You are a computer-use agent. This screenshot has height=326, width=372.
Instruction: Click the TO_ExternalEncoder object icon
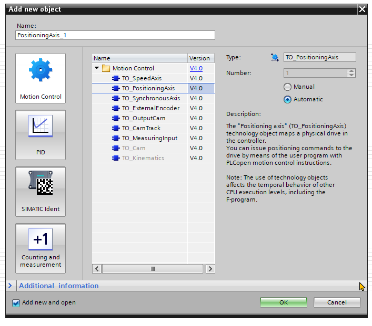pos(116,108)
